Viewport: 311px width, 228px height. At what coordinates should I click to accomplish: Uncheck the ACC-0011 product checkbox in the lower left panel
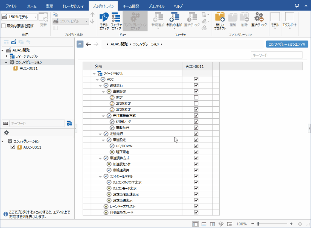point(13,147)
